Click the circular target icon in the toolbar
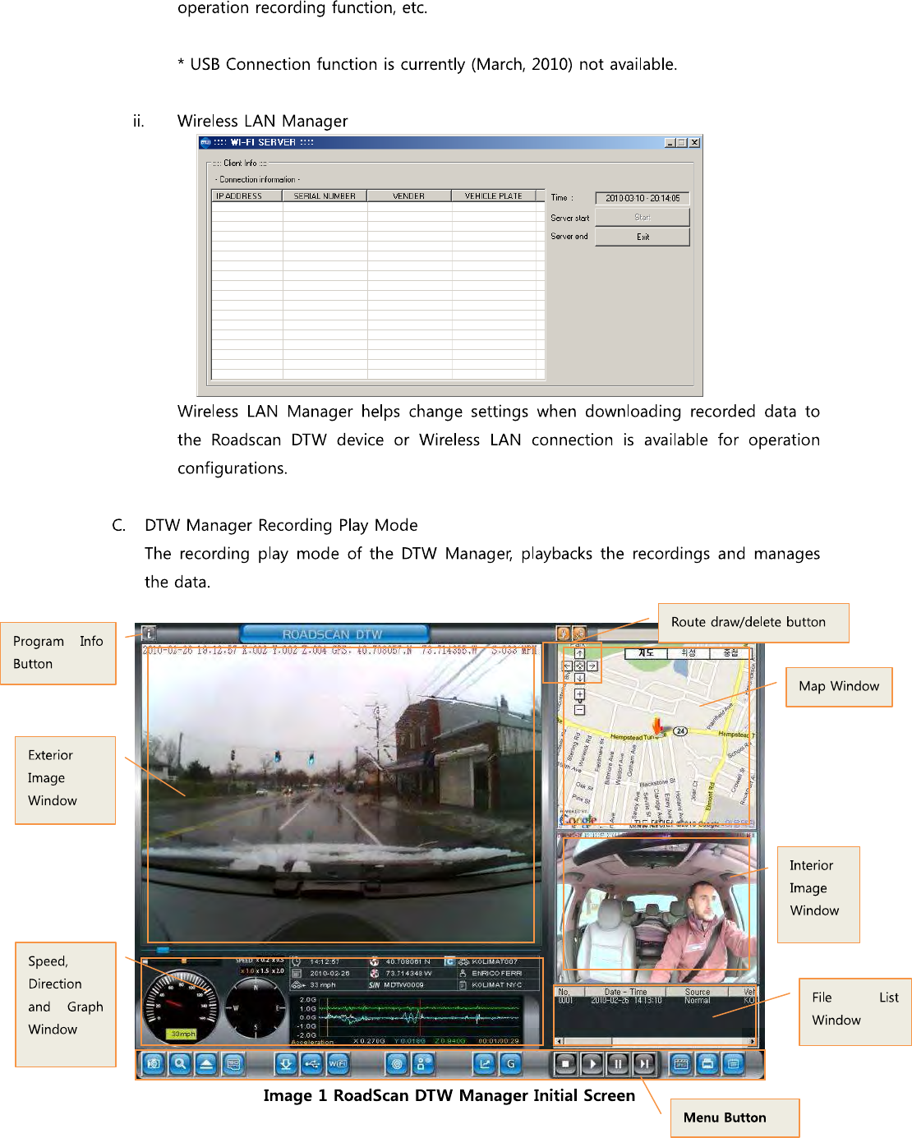This screenshot has height=1138, width=912. point(398,1064)
